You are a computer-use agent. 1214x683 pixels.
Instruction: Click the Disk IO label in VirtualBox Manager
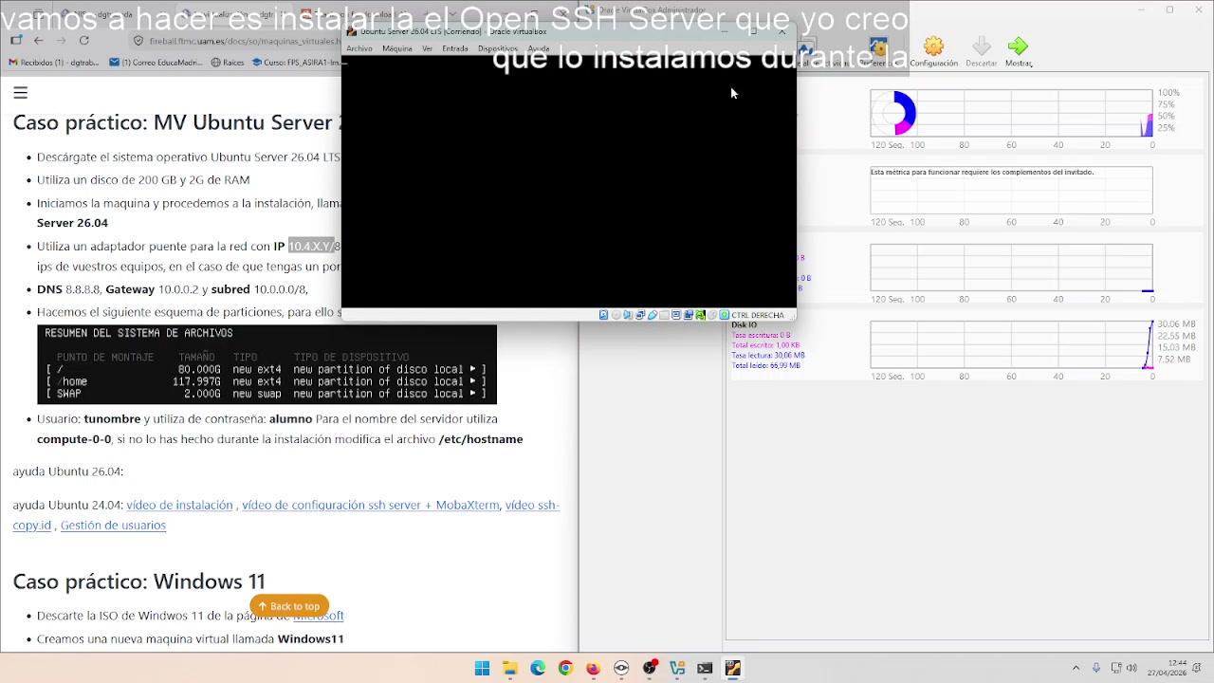click(745, 325)
